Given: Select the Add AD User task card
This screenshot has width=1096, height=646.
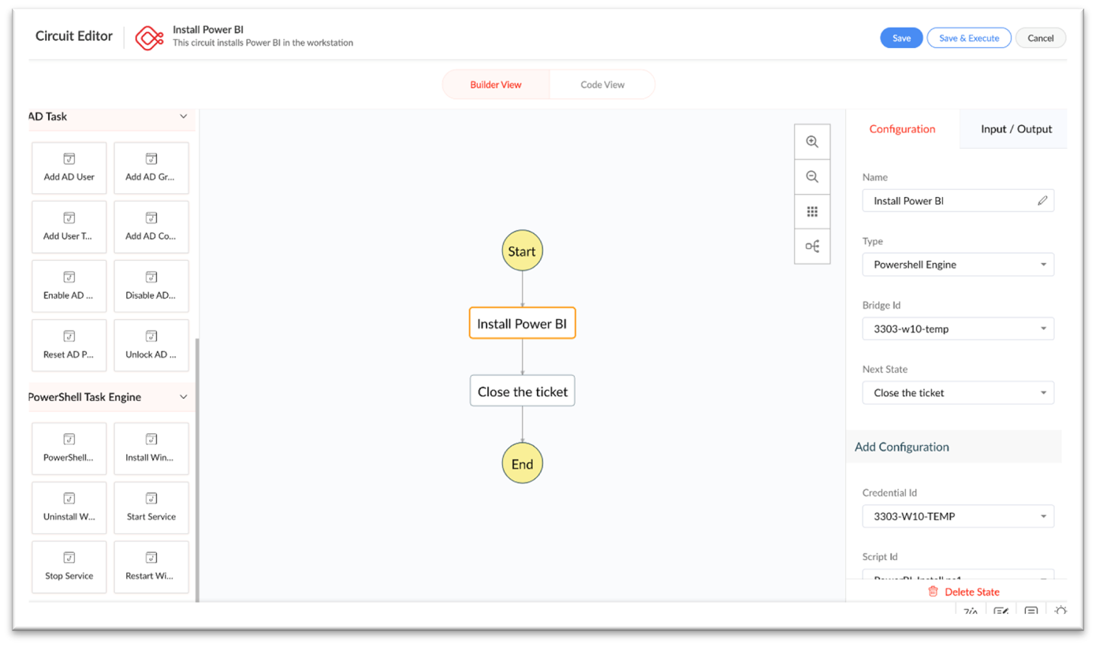Looking at the screenshot, I should [x=69, y=168].
